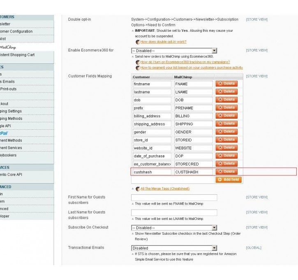Open Shipping Settings sidebar item
The image size is (298, 280).
tap(27, 111)
